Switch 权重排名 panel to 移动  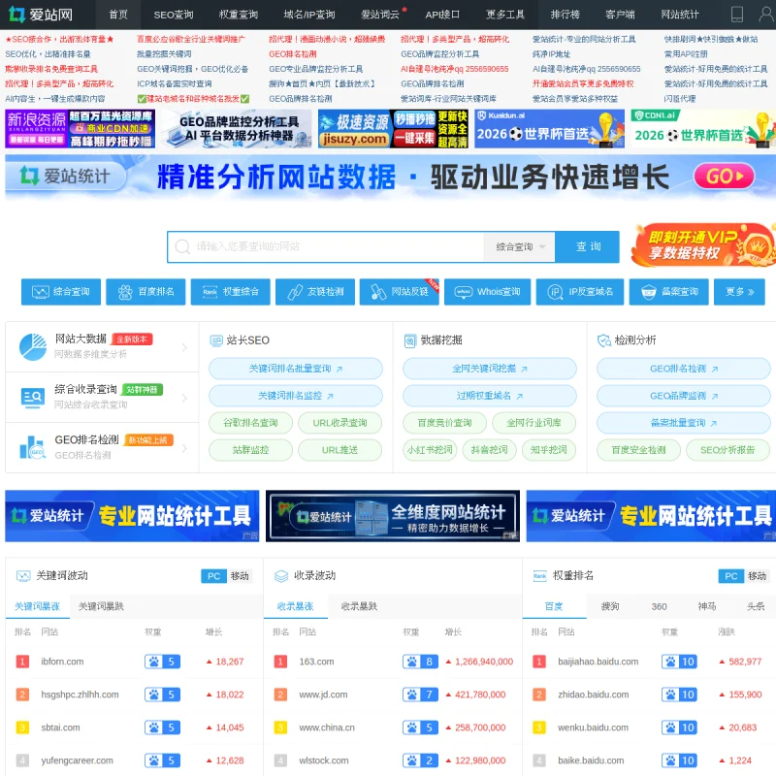[x=757, y=576]
